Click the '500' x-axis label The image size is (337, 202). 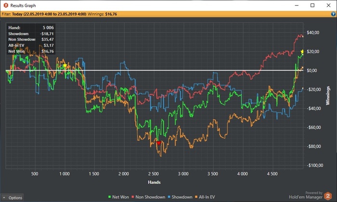[35, 174]
